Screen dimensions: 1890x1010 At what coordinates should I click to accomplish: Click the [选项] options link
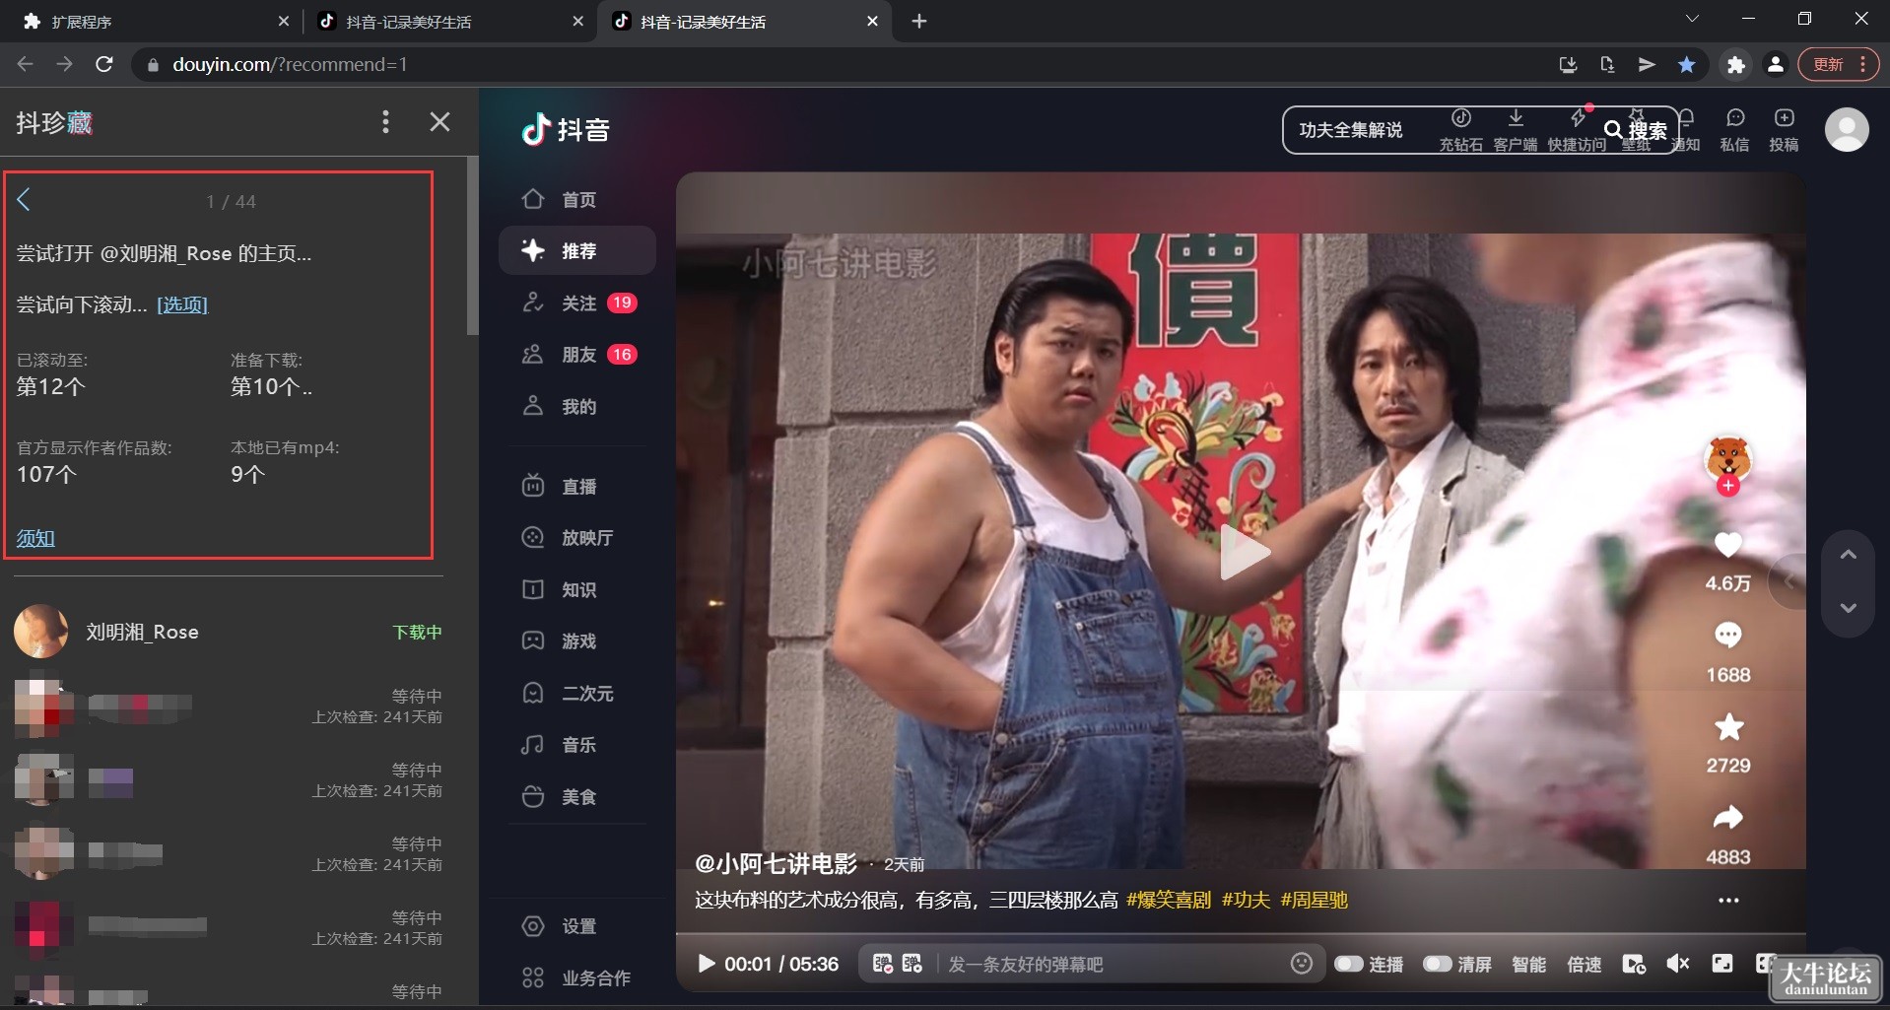coord(182,304)
